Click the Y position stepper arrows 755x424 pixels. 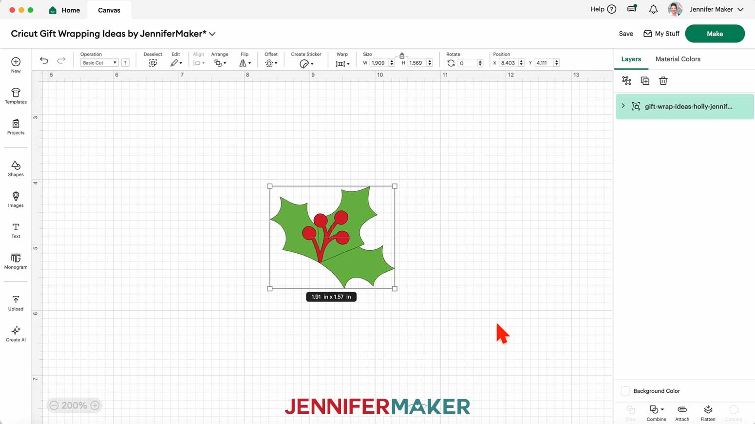[556, 63]
